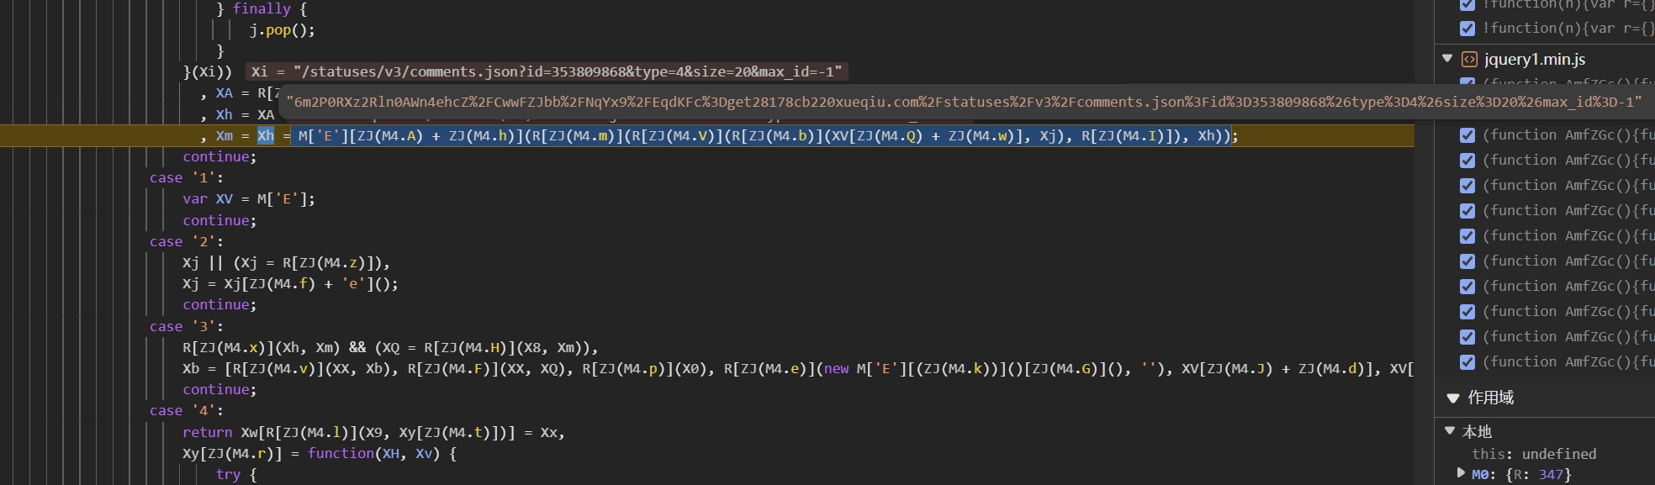This screenshot has height=485, width=1655.
Task: Click the case '3': code line
Action: click(x=187, y=326)
